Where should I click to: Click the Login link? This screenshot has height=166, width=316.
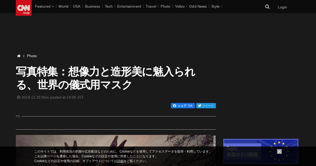tap(282, 7)
